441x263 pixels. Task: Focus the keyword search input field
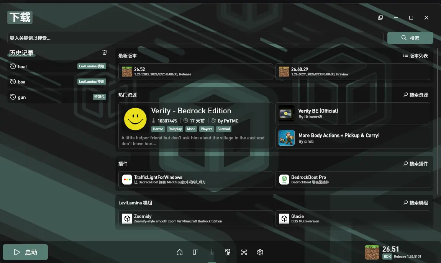pyautogui.click(x=195, y=38)
